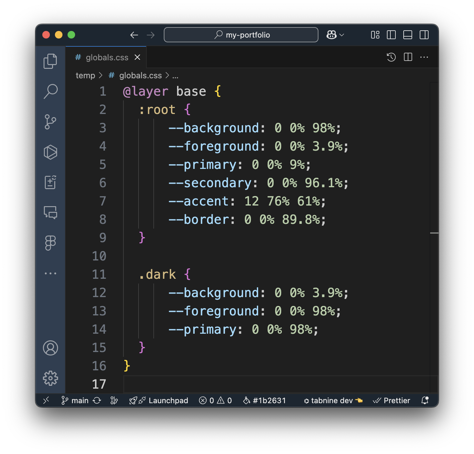Open the Run and Debug view
Screen dimensions: 474x454
click(x=50, y=152)
